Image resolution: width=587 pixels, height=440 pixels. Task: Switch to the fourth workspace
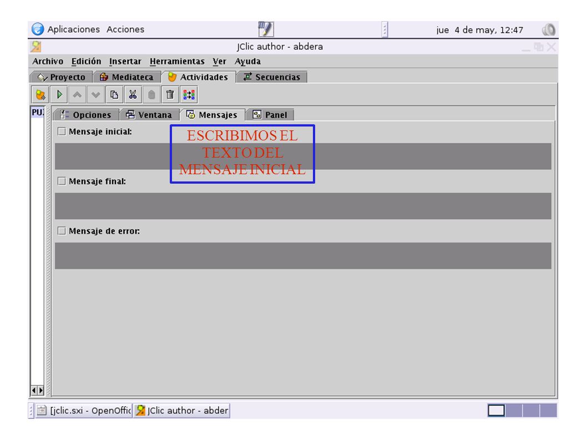point(549,411)
